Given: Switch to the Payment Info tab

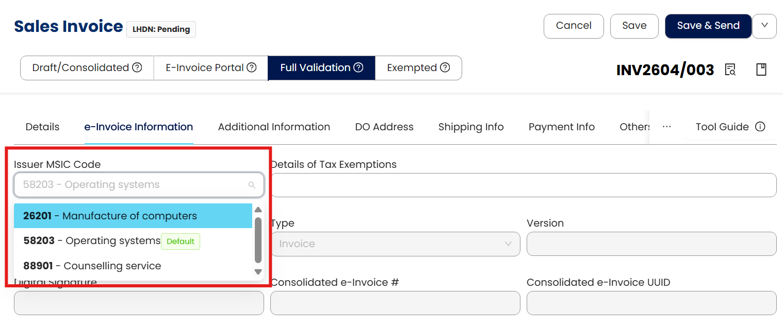Looking at the screenshot, I should [561, 127].
